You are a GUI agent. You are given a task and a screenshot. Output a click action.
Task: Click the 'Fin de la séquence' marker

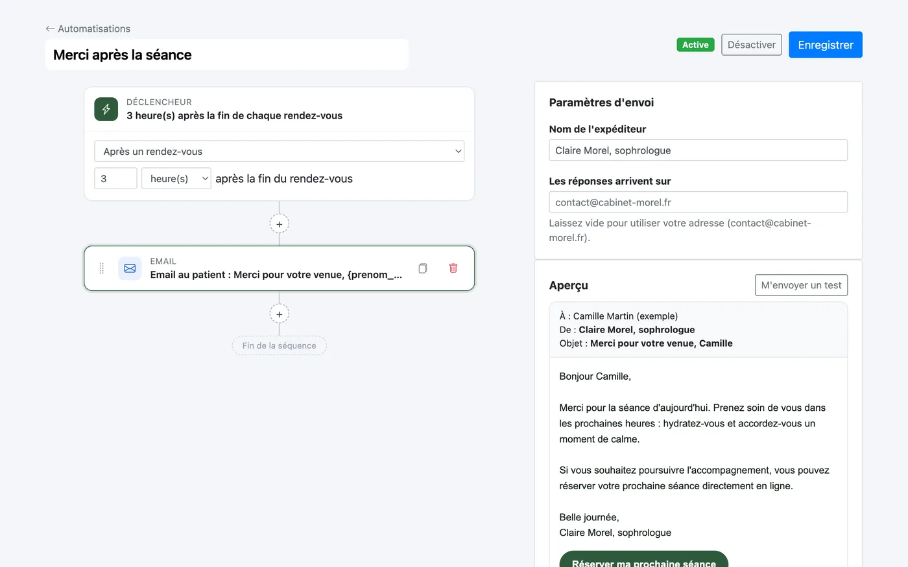[x=280, y=345]
